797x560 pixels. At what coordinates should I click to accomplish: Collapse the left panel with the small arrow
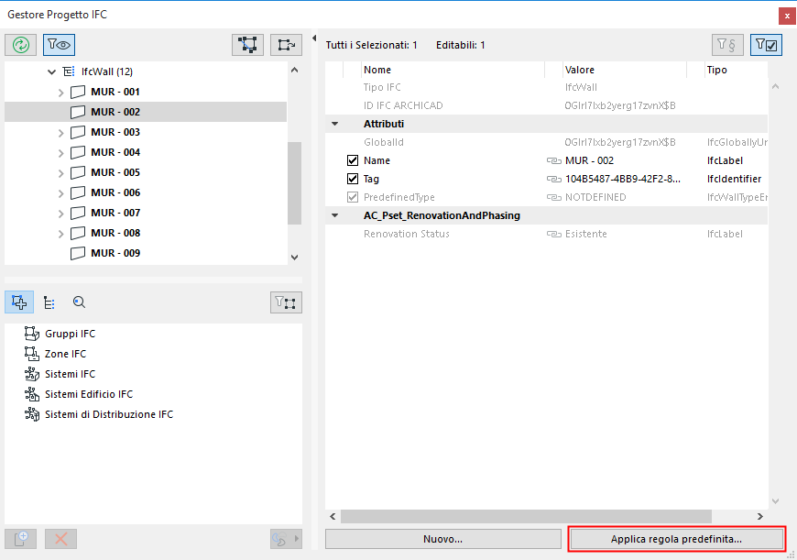coord(314,38)
